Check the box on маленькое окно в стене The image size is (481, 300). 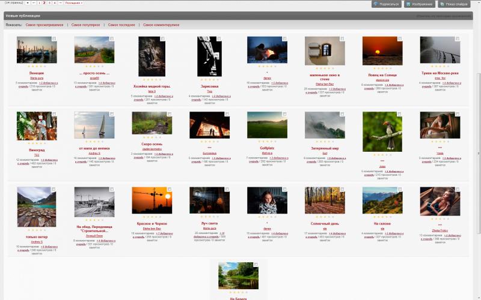342,39
